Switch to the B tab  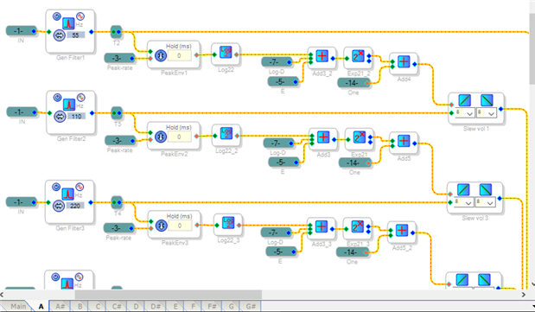click(x=80, y=306)
